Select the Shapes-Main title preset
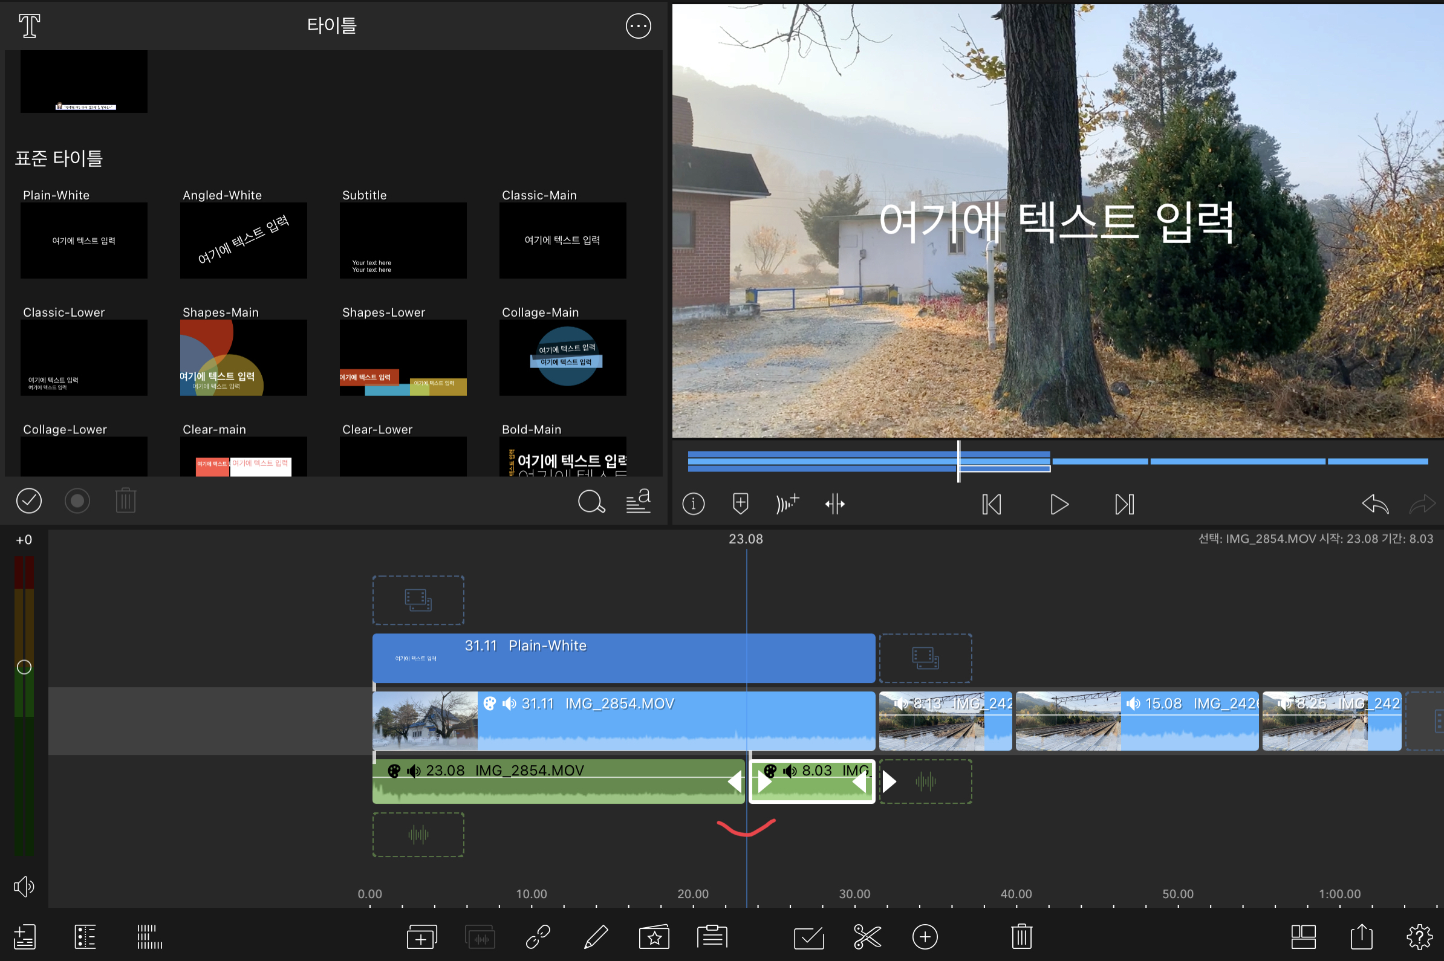Screen dimensions: 1444x961 tap(244, 357)
